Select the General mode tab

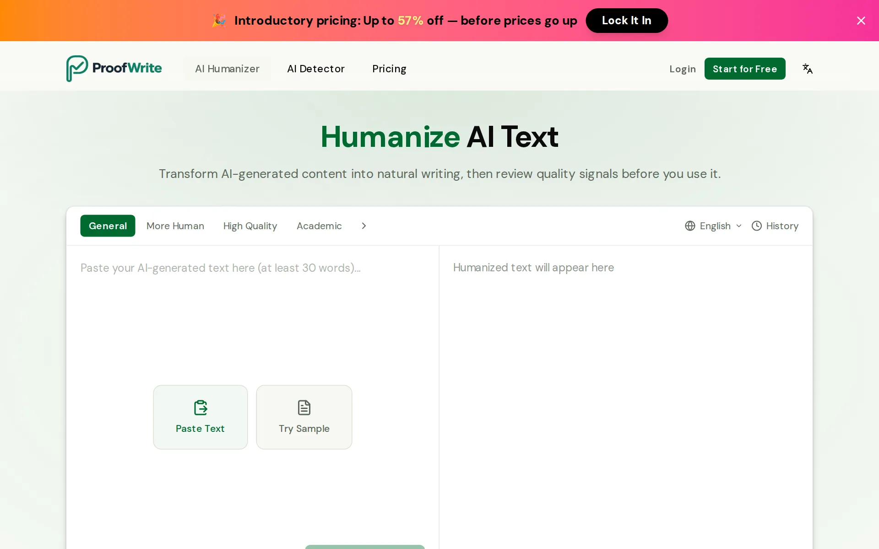tap(108, 226)
